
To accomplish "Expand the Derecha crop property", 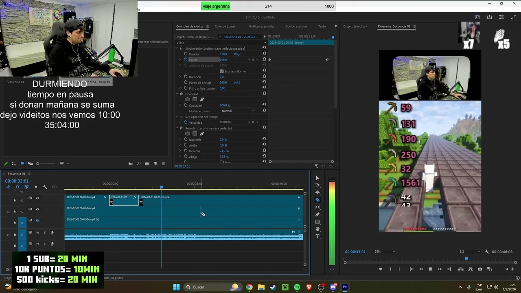I will click(x=180, y=151).
